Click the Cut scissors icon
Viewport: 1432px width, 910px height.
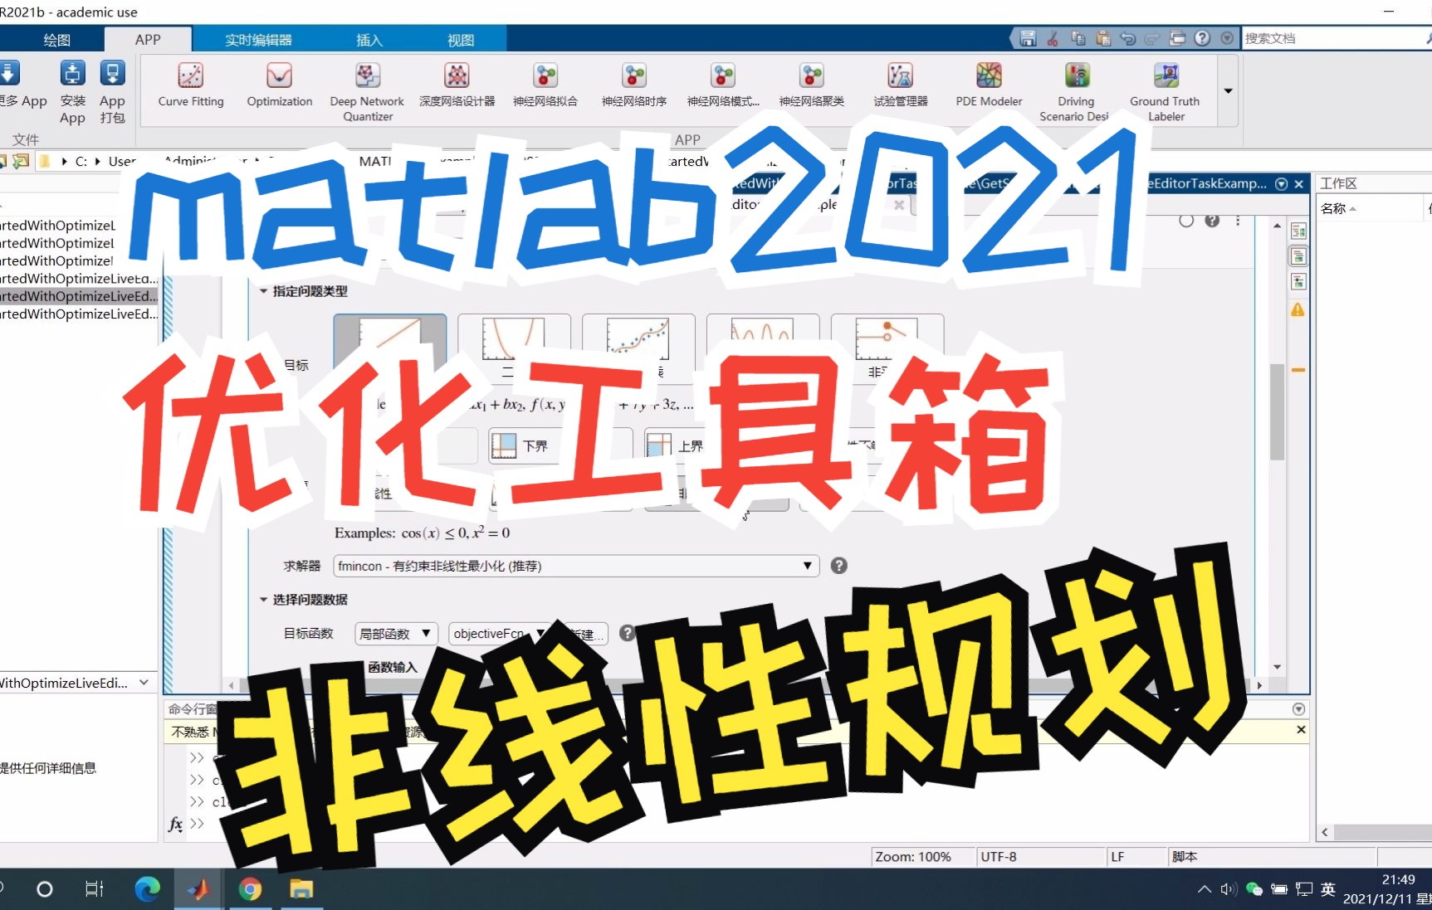pyautogui.click(x=1053, y=38)
